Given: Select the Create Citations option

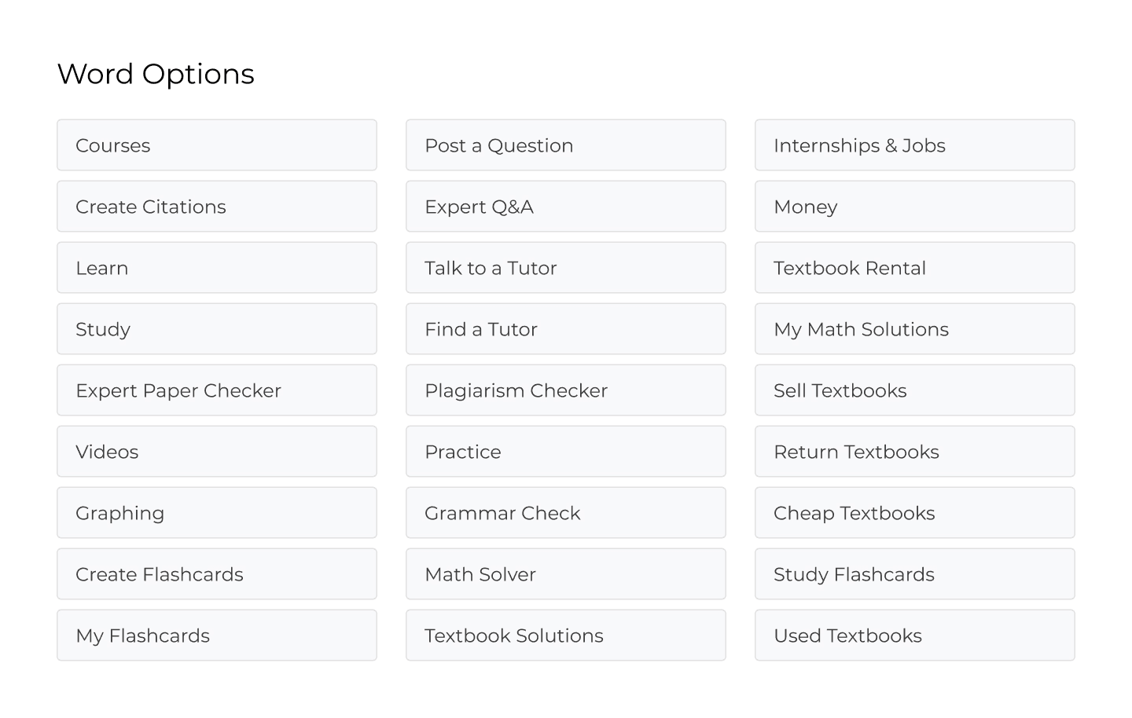Looking at the screenshot, I should [x=216, y=207].
